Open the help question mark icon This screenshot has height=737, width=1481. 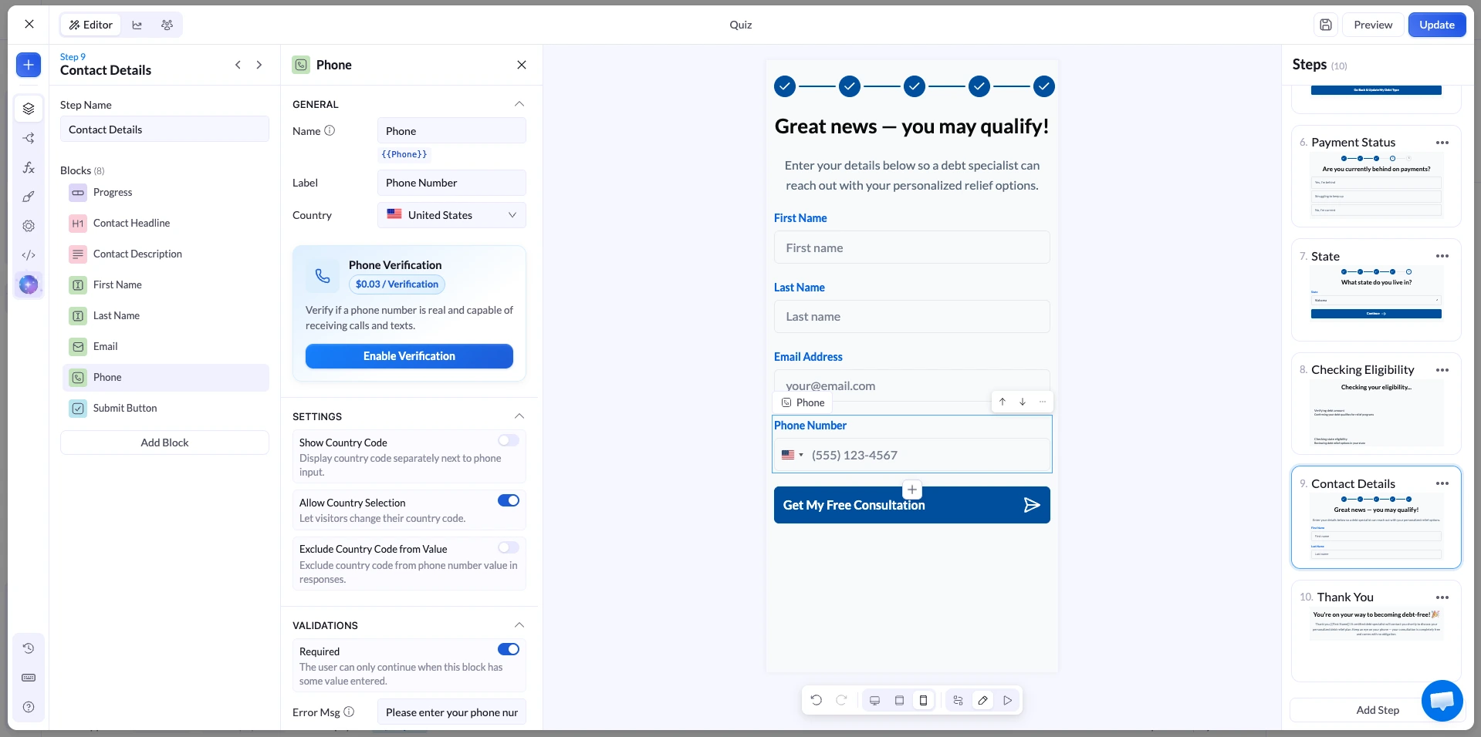[x=29, y=707]
